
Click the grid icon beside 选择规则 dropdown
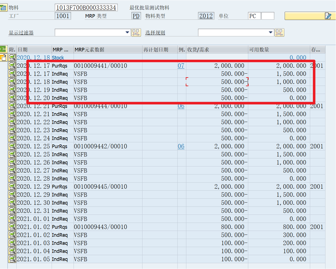point(280,33)
